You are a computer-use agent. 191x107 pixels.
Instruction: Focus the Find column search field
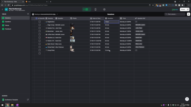(x=175, y=14)
